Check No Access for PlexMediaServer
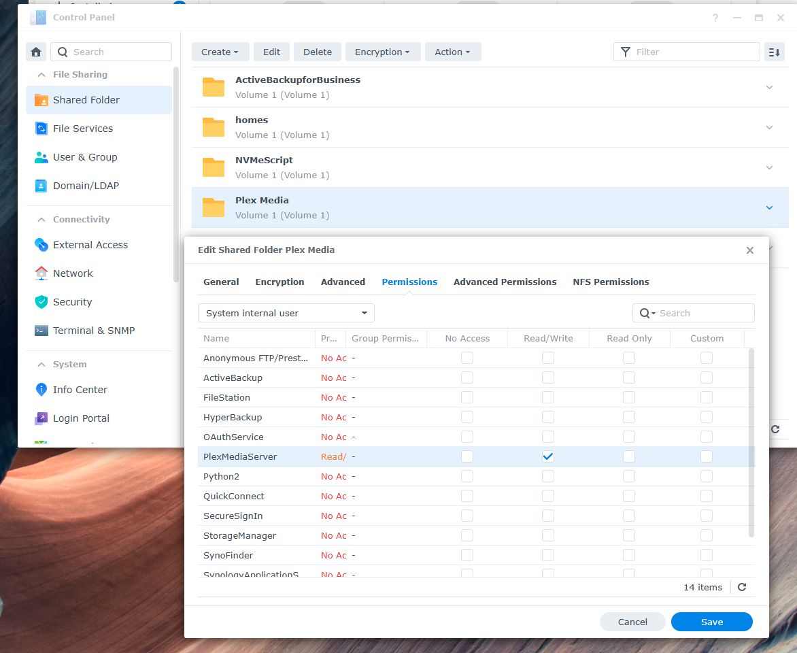This screenshot has width=797, height=653. click(467, 456)
